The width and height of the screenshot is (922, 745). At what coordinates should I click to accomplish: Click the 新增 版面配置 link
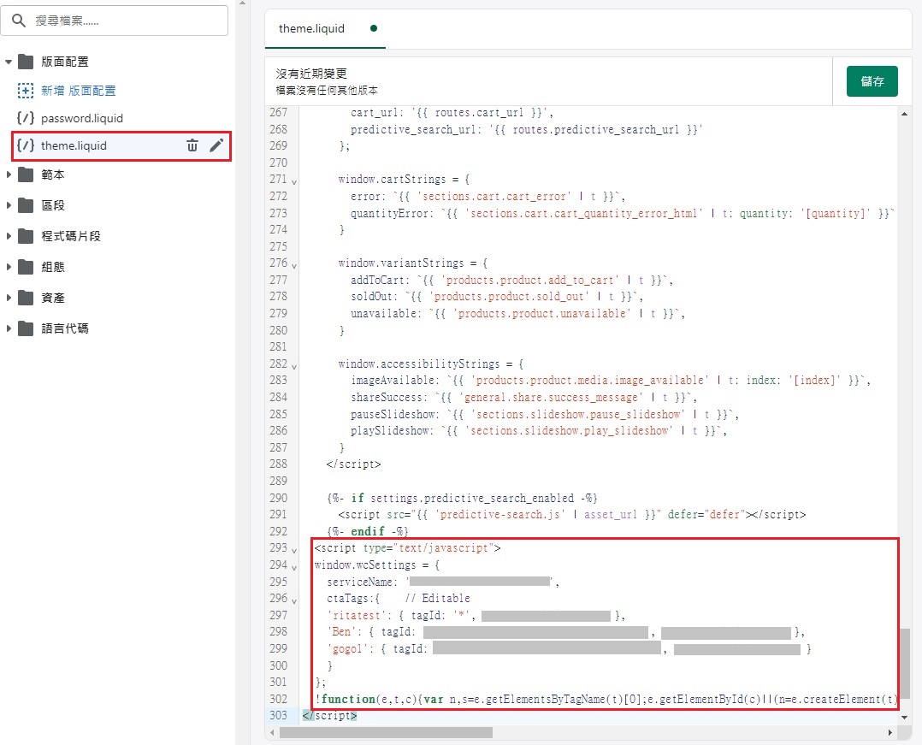79,91
